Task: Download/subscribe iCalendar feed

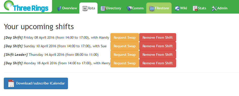Action: pos(36,83)
